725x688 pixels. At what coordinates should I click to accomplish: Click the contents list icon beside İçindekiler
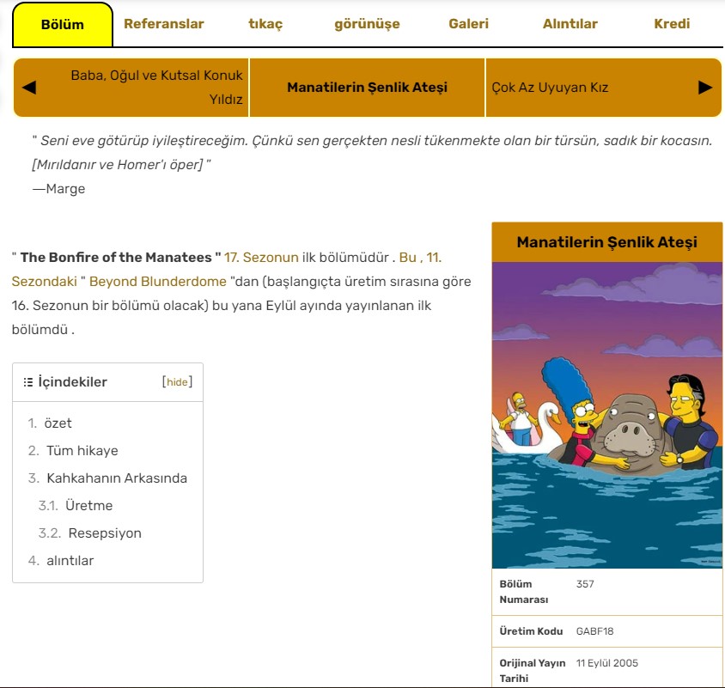tap(28, 382)
